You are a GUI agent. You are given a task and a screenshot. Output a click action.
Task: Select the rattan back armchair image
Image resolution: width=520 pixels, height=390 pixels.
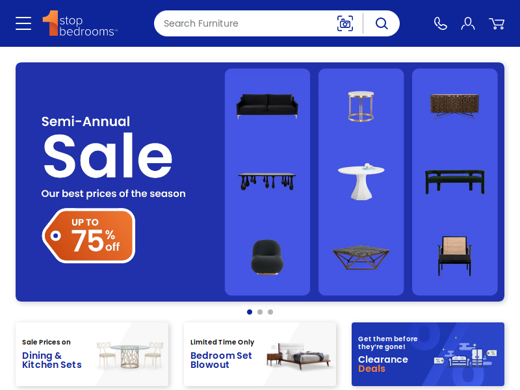tap(454, 256)
